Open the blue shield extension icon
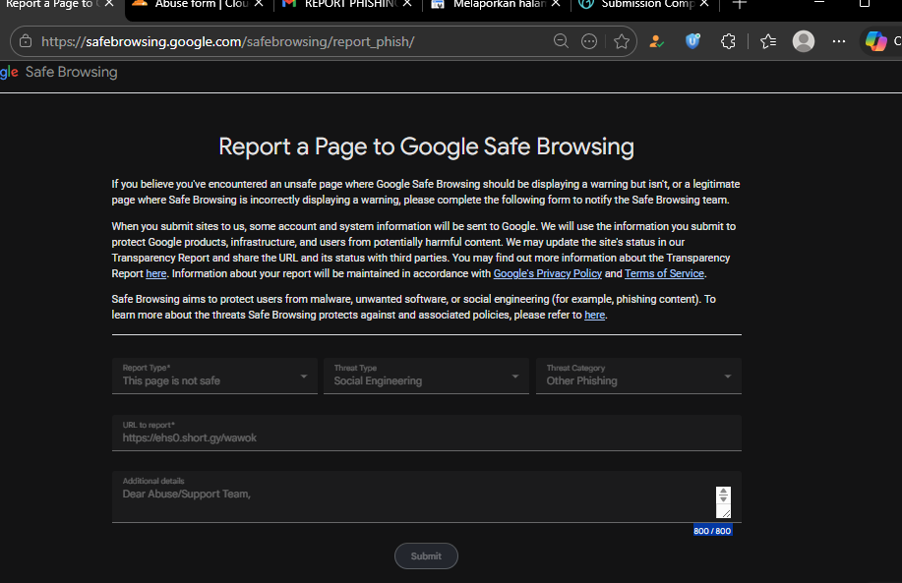Screen dimensions: 902x583 click(x=692, y=41)
